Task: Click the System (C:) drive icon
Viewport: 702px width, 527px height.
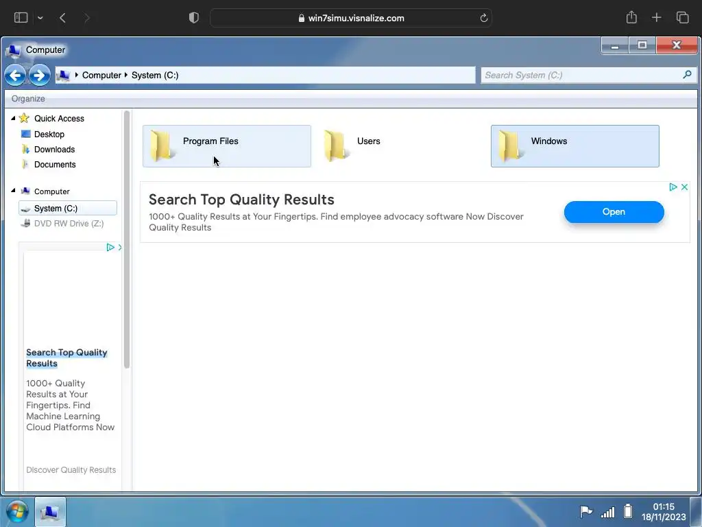Action: (x=26, y=209)
